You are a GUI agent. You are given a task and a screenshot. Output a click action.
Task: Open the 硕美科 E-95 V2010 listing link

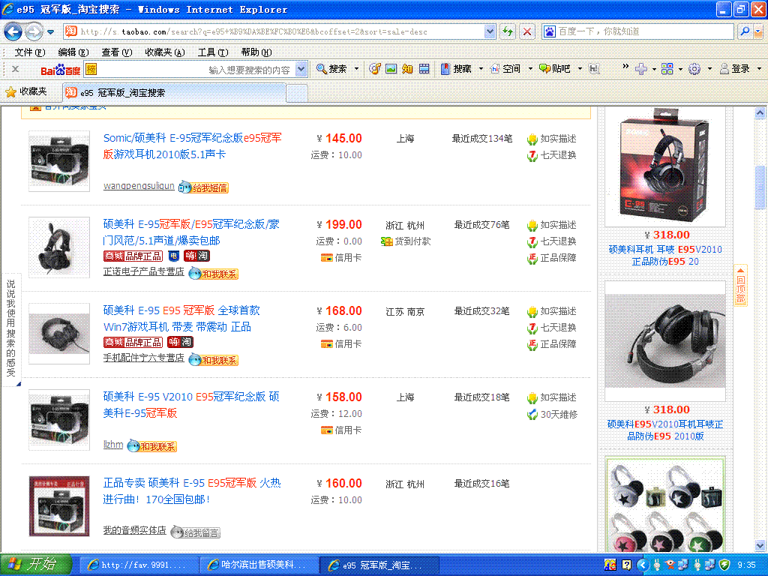coord(191,404)
